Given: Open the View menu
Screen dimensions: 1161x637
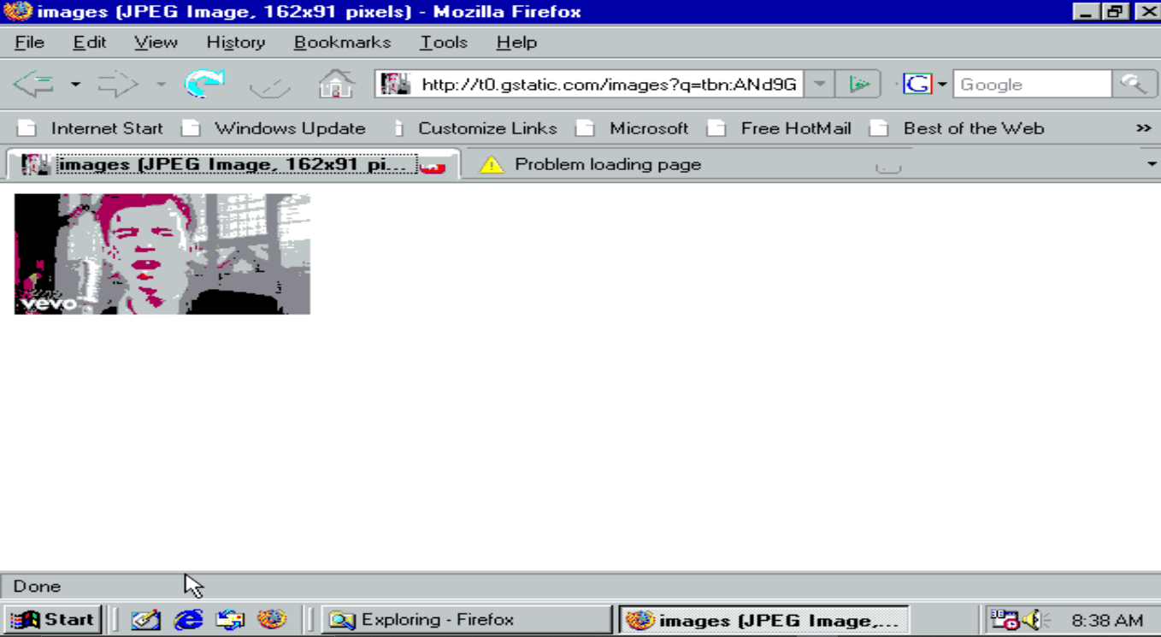Looking at the screenshot, I should [156, 42].
